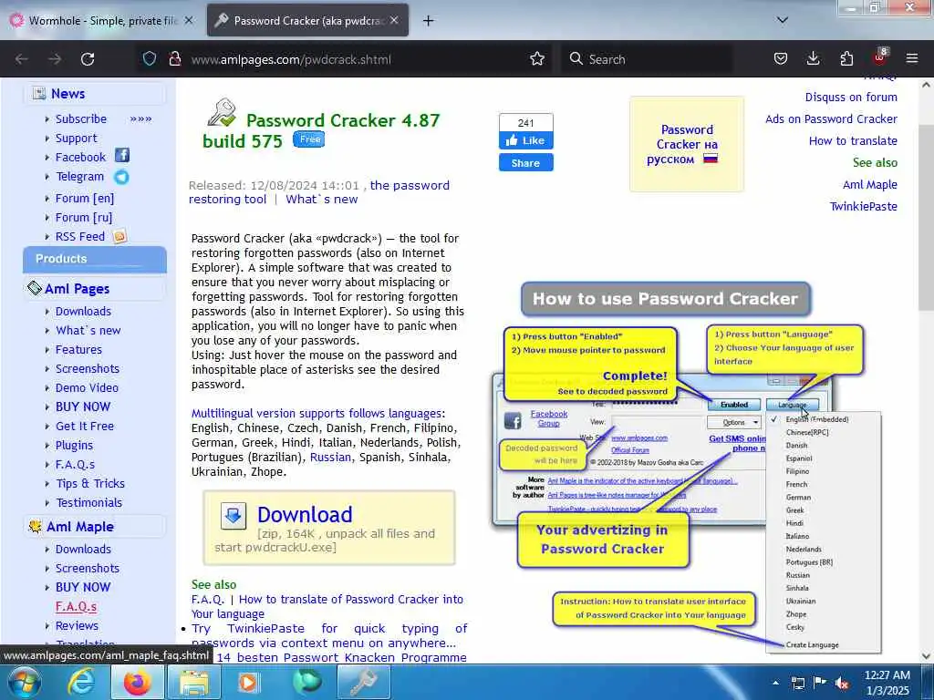The width and height of the screenshot is (934, 700).
Task: Click the Facebook icon in News sidebar
Action: tap(121, 155)
